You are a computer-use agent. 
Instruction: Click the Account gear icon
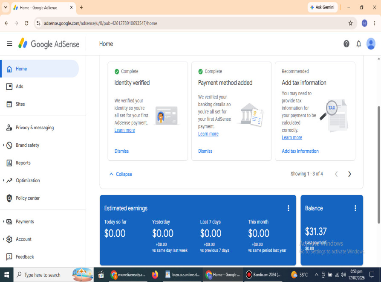(9, 239)
